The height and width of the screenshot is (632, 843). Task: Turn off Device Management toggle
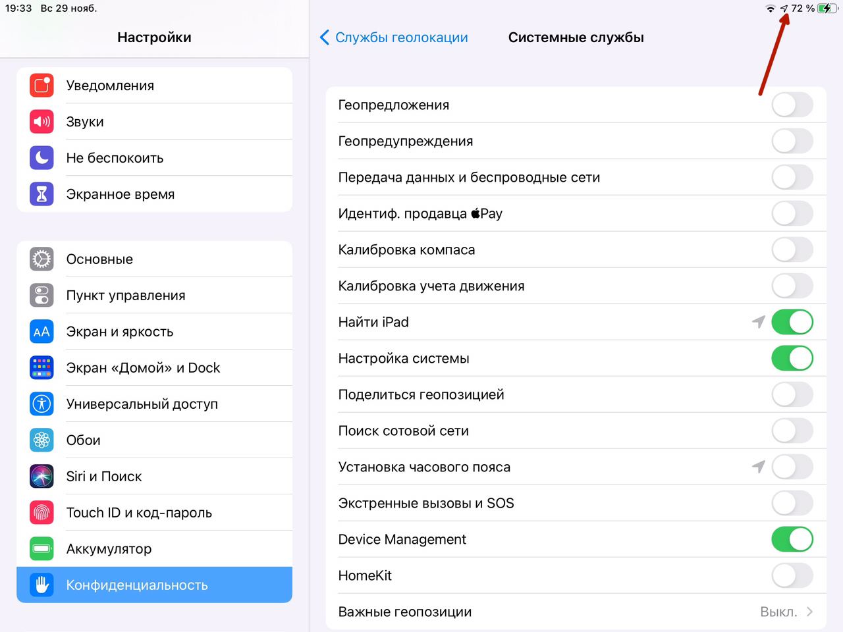pos(792,540)
